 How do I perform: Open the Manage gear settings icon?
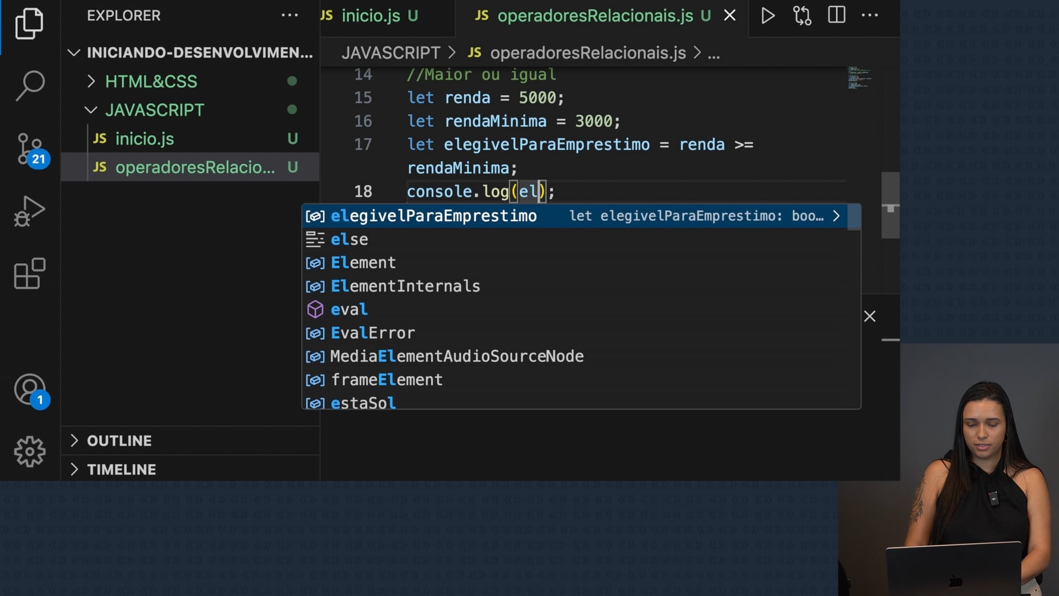pos(29,452)
